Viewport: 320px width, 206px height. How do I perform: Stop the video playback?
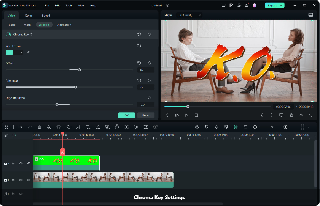coord(196,115)
